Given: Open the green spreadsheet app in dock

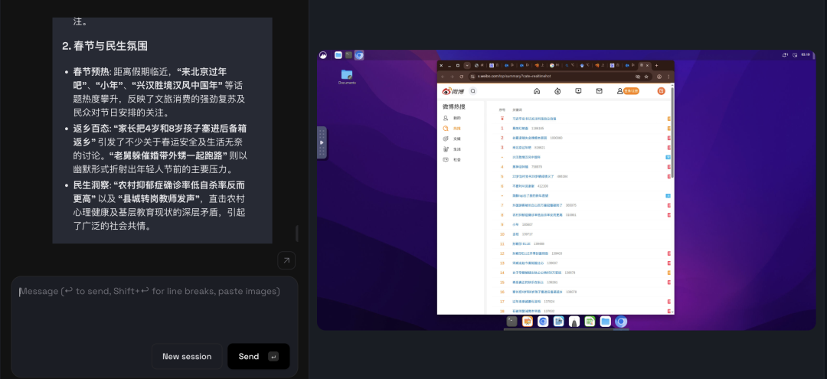Looking at the screenshot, I should pyautogui.click(x=590, y=321).
